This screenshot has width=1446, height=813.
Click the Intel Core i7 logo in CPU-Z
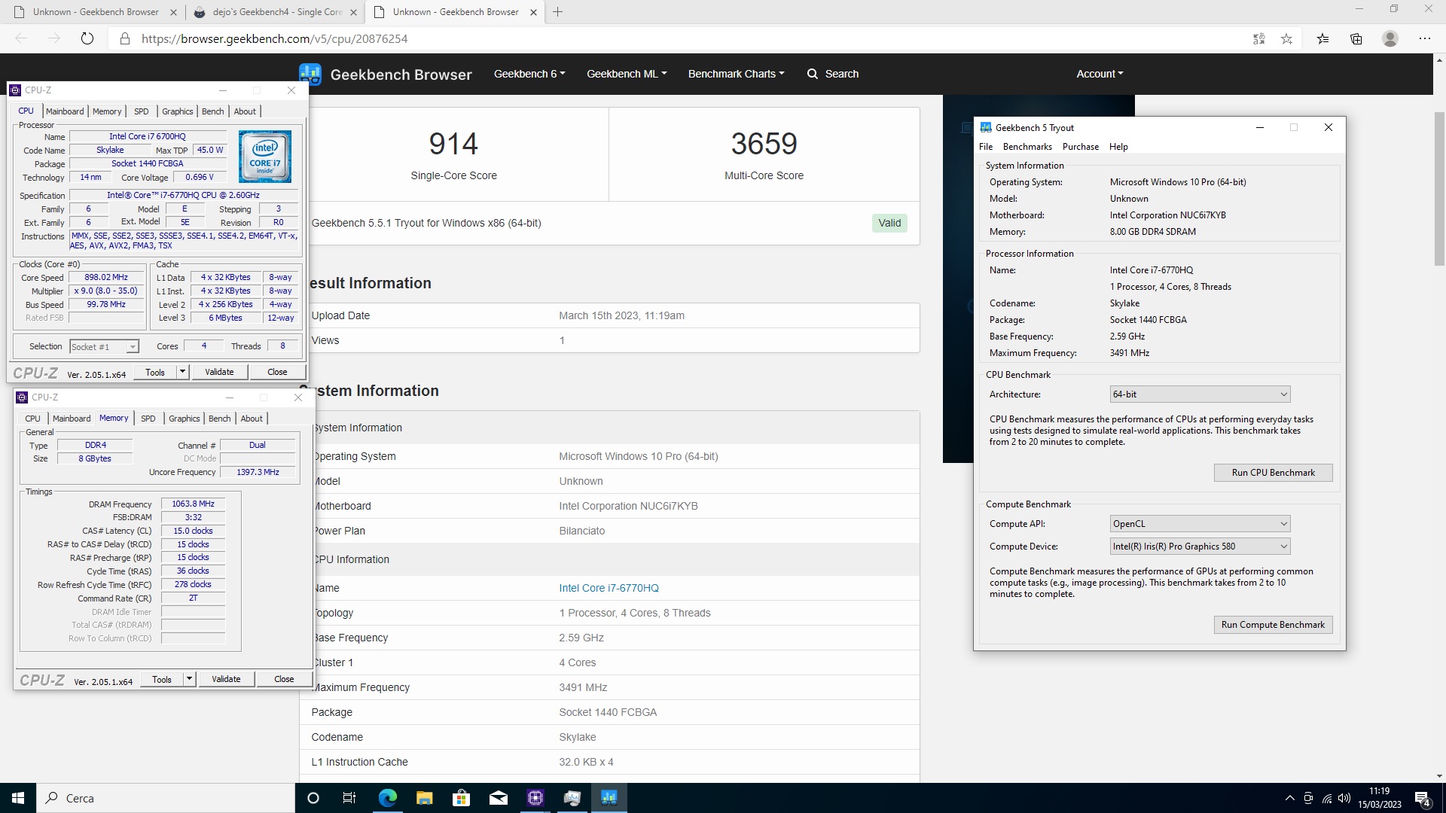point(265,157)
